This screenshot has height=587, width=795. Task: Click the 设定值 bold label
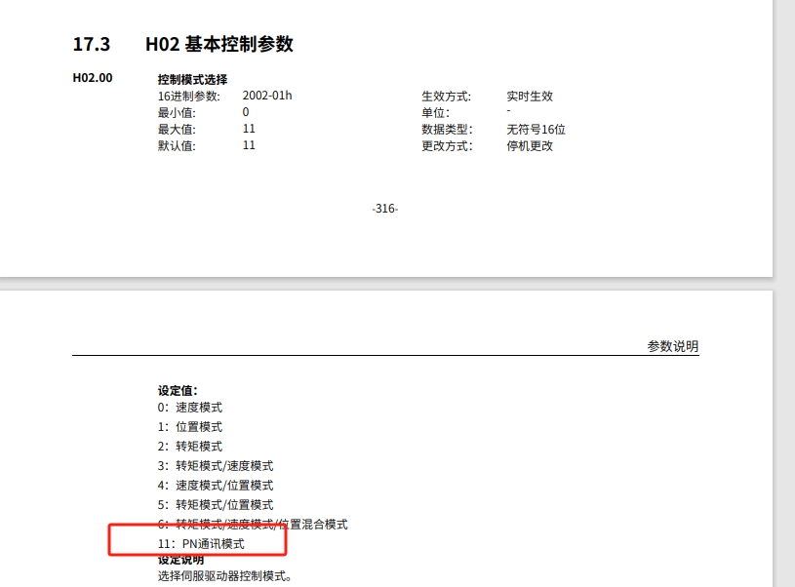[178, 390]
